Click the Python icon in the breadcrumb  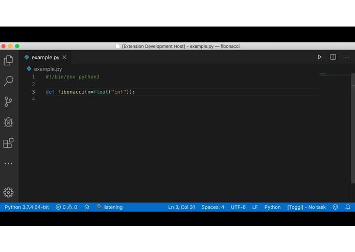click(29, 69)
